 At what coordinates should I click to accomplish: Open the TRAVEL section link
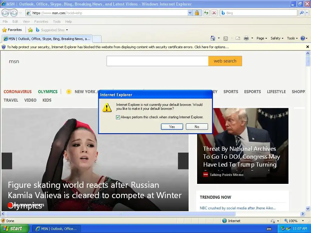(11, 100)
